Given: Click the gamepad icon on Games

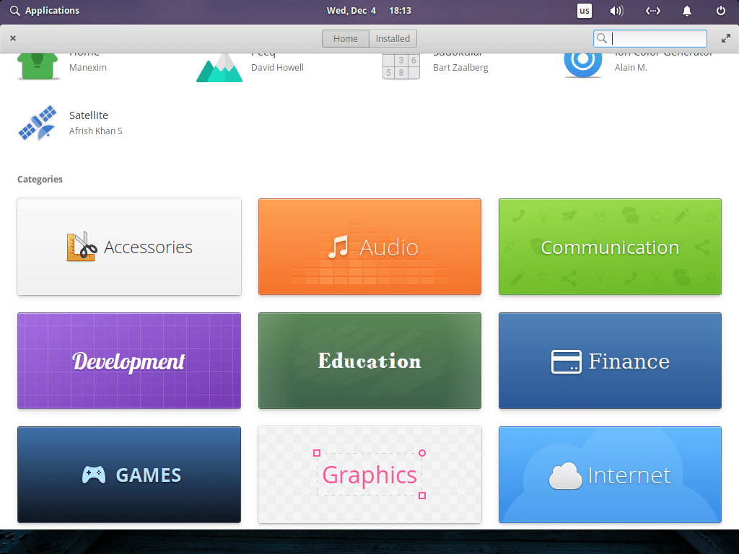Looking at the screenshot, I should pos(94,475).
